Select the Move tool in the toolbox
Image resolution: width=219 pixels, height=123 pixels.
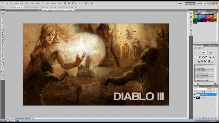(x=3, y=13)
